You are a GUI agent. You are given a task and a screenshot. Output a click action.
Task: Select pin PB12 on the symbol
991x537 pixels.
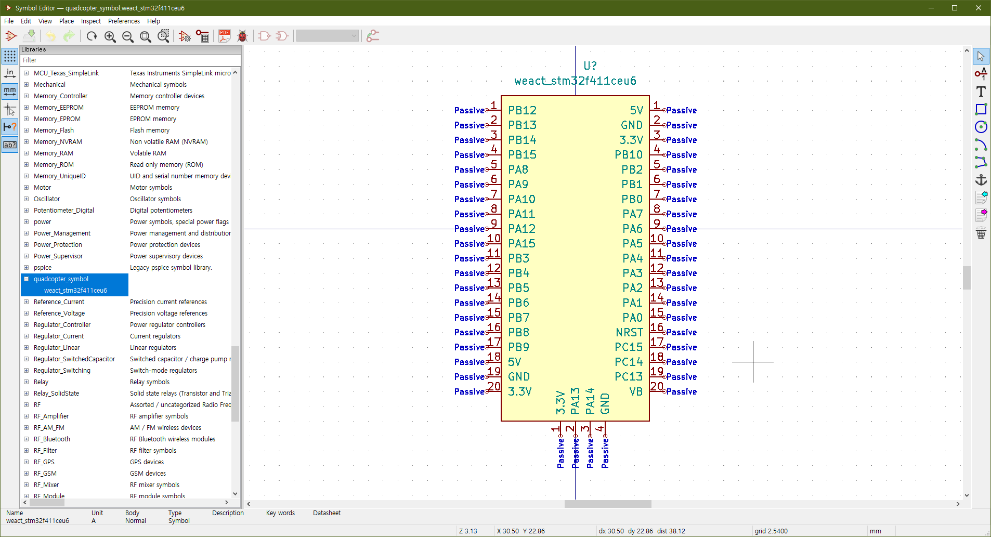[522, 111]
